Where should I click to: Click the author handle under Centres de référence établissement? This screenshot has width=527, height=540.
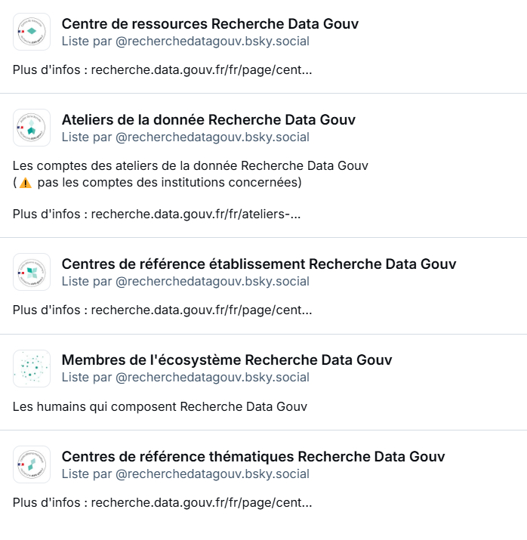click(x=212, y=282)
